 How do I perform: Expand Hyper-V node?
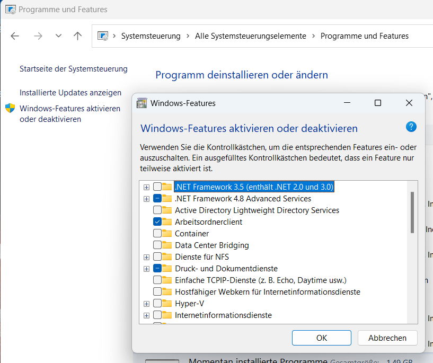(x=146, y=304)
